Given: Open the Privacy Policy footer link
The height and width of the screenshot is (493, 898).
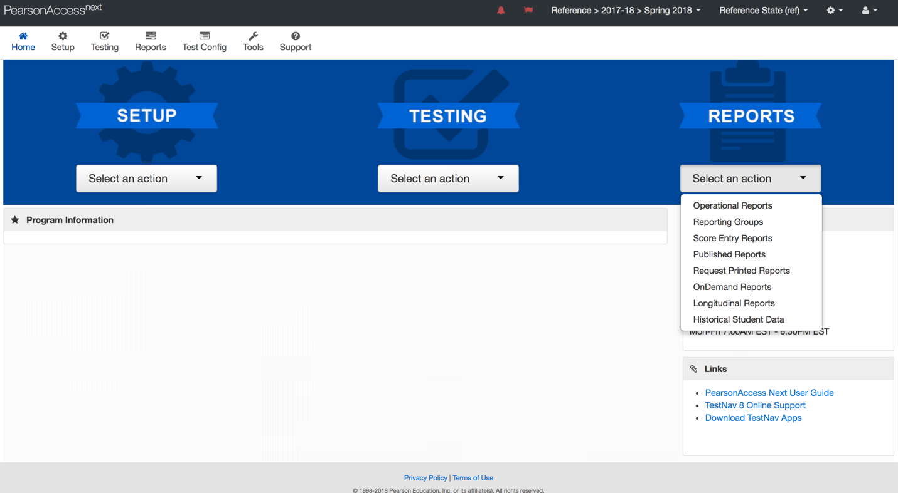Looking at the screenshot, I should tap(425, 478).
